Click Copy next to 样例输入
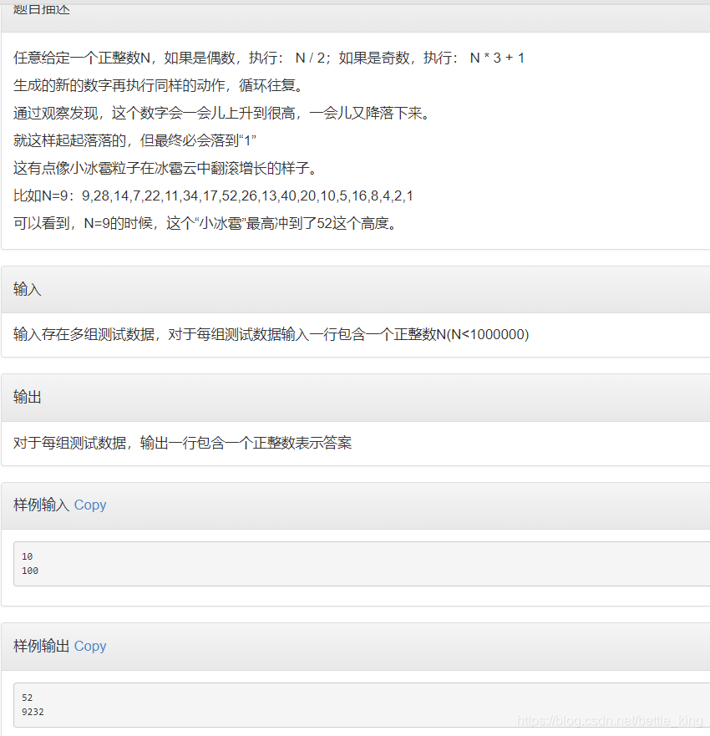This screenshot has width=710, height=736. click(x=89, y=505)
